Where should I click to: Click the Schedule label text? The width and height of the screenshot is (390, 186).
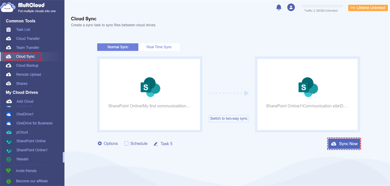[x=139, y=143]
